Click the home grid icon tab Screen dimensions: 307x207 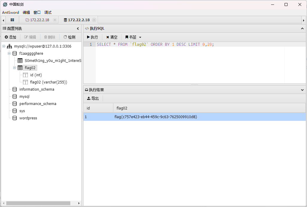pyautogui.click(x=12, y=20)
